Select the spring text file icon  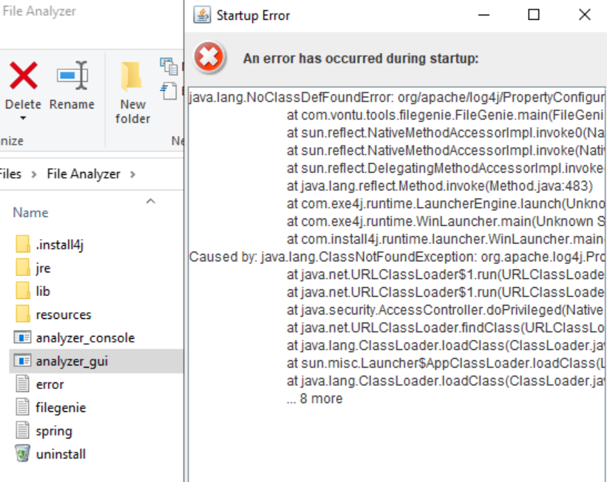[x=22, y=430]
